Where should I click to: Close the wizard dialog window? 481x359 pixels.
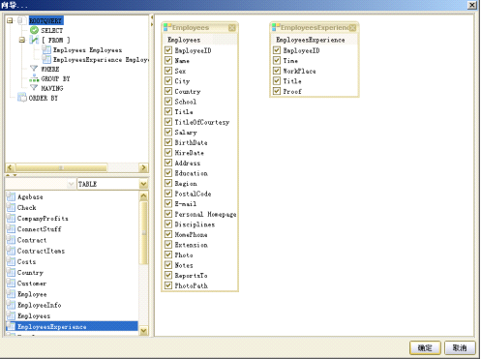tap(472, 5)
